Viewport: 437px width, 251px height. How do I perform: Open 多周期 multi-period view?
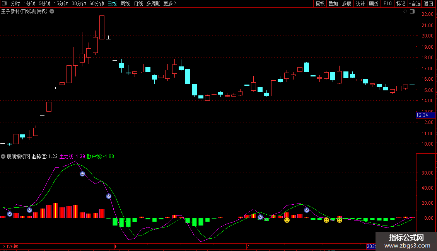click(x=153, y=3)
